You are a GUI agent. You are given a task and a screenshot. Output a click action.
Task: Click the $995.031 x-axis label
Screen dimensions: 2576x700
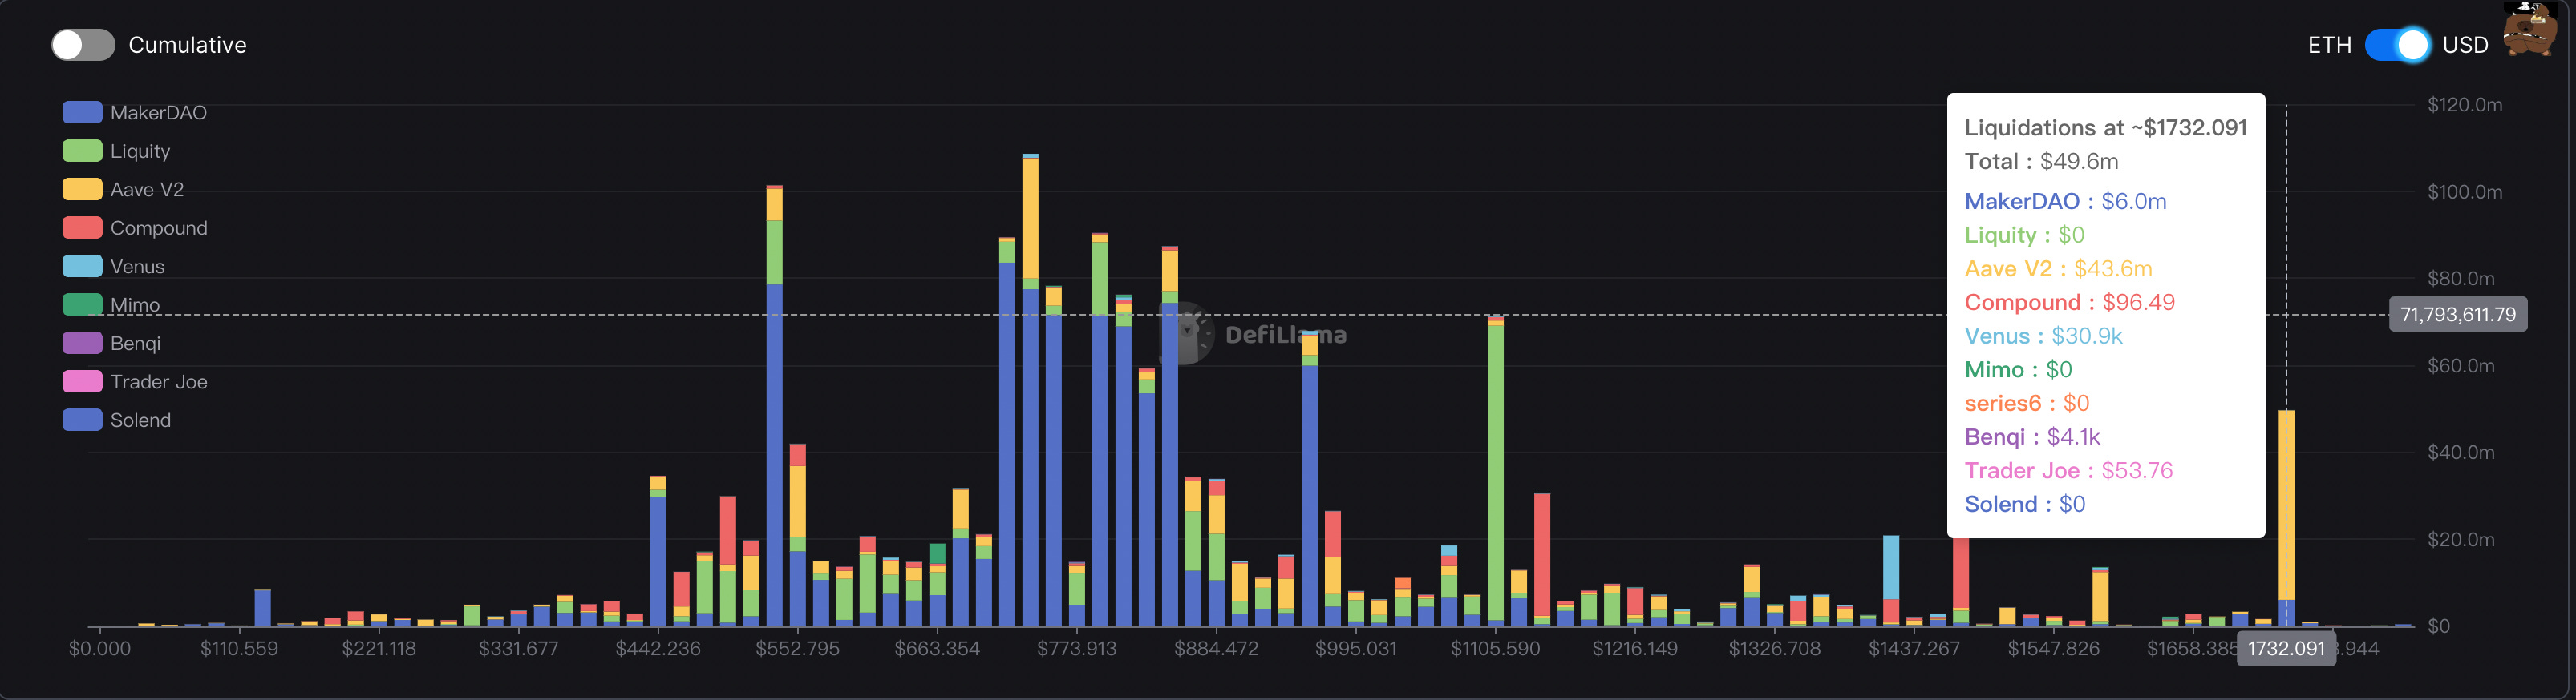1355,649
